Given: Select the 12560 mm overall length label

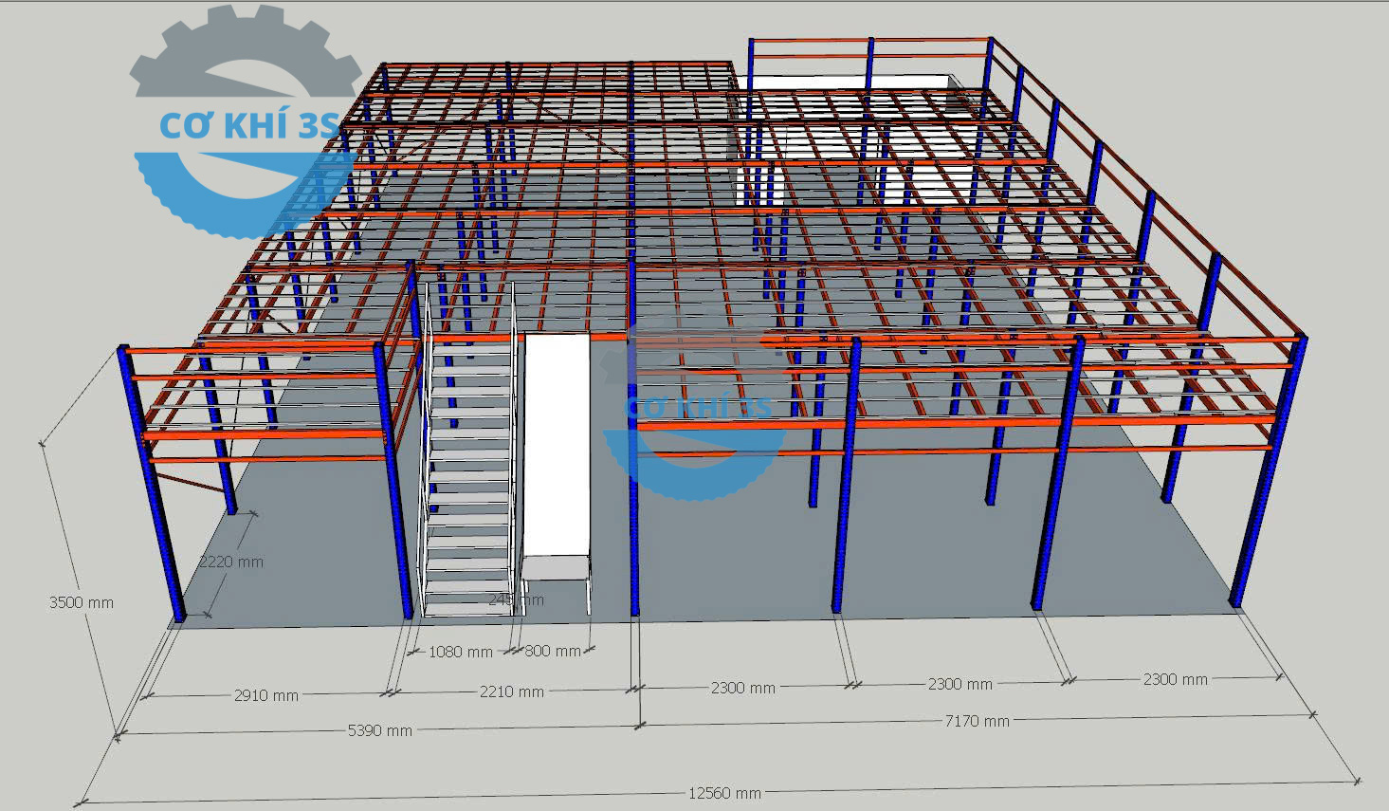Looking at the screenshot, I should pyautogui.click(x=724, y=793).
